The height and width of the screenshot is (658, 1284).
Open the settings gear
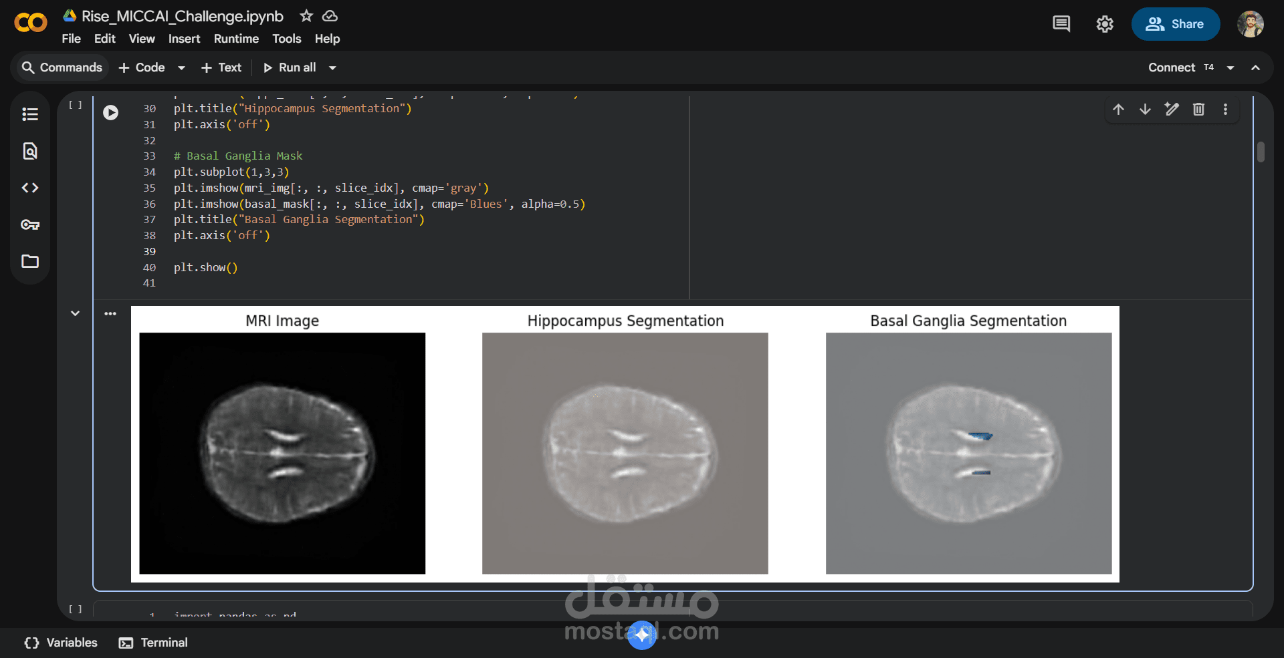1105,24
